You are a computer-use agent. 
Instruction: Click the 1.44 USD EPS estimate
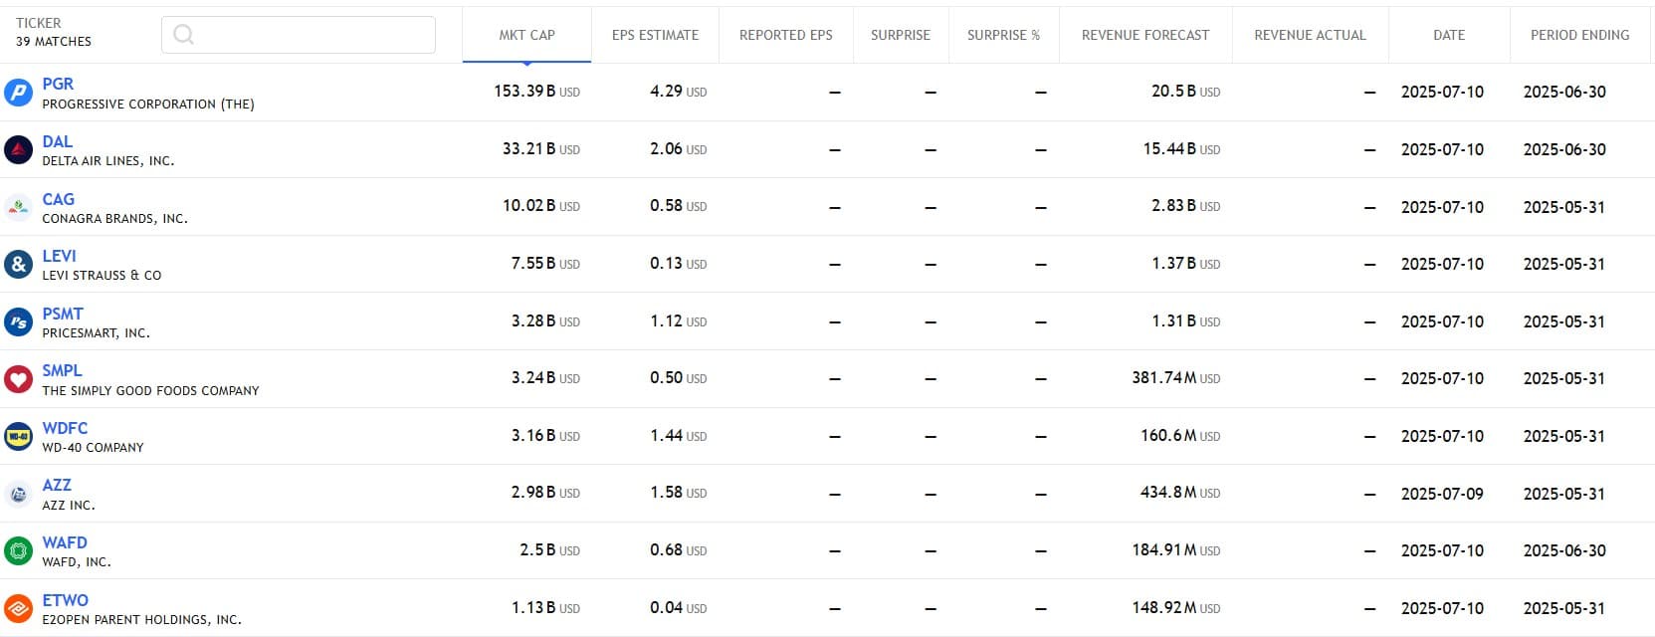pos(678,436)
